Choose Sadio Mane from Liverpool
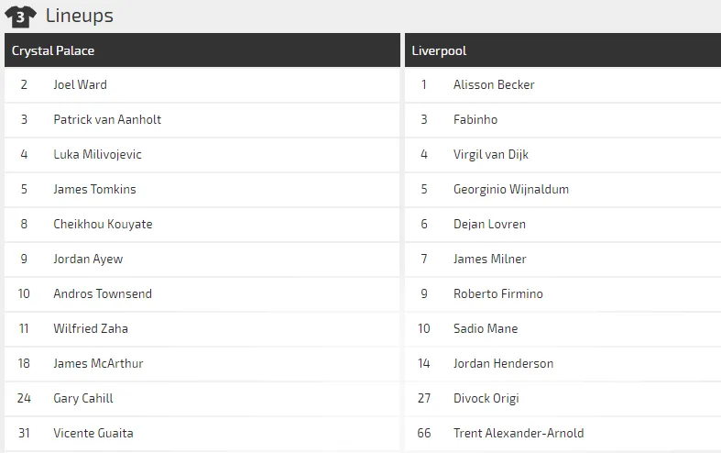The height and width of the screenshot is (453, 721). pyautogui.click(x=485, y=328)
